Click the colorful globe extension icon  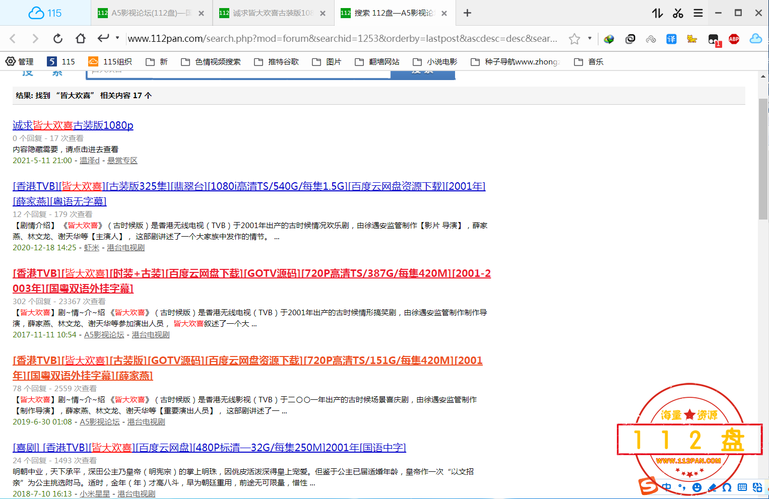point(609,39)
